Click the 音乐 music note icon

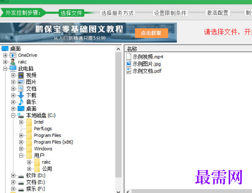21,102
